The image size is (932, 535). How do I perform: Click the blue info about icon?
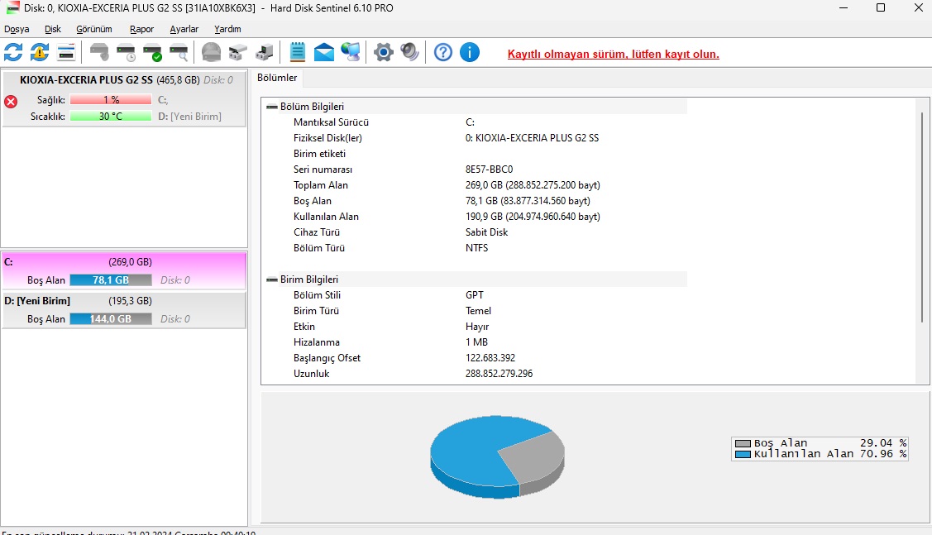(470, 52)
